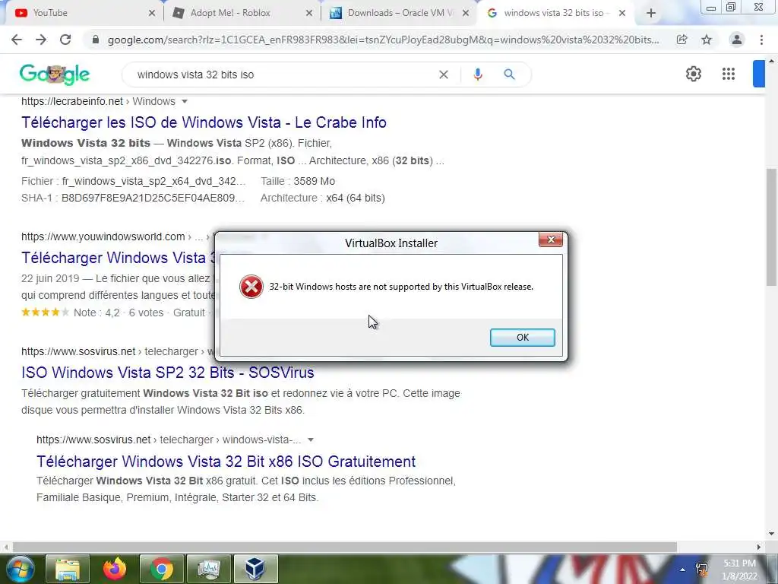
Task: Start a voice search with the microphone
Action: pos(477,75)
